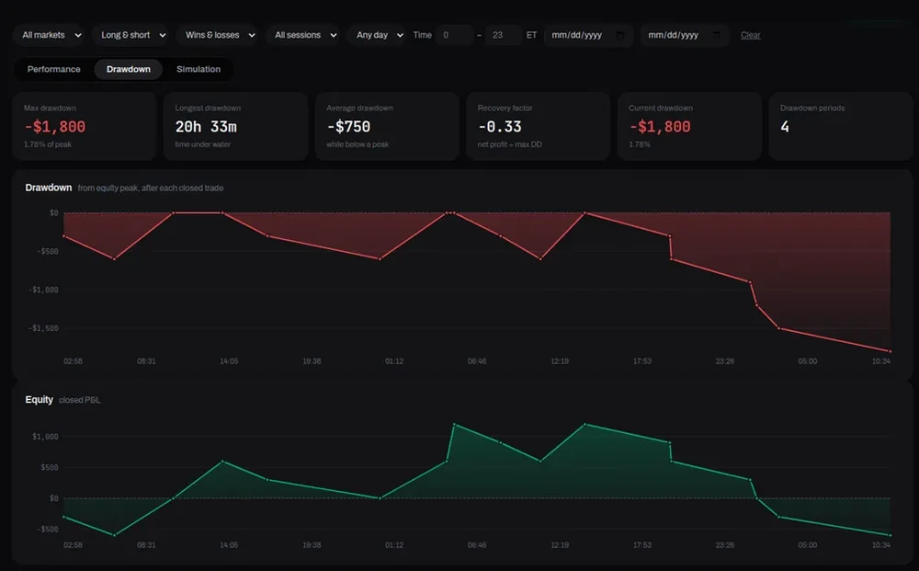Click the Current drawdown -$1,800 value
The height and width of the screenshot is (571, 919).
[660, 127]
